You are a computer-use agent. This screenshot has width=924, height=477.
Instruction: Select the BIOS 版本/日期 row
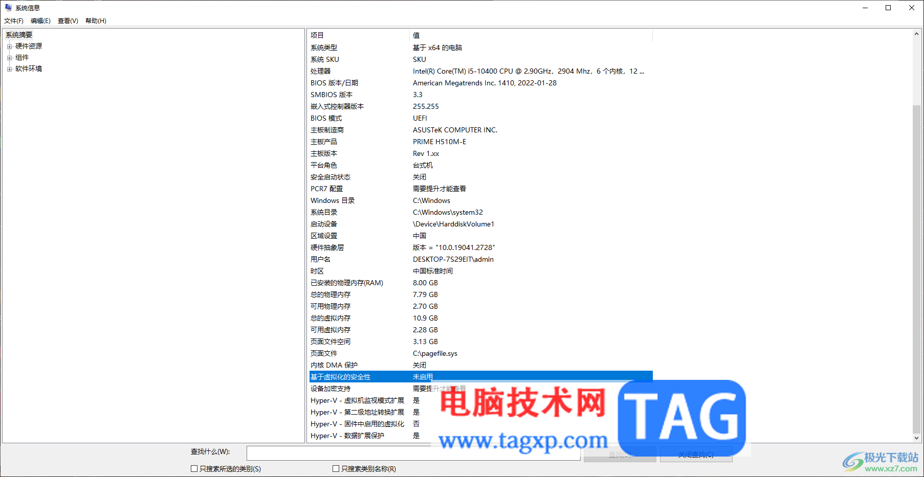point(481,83)
